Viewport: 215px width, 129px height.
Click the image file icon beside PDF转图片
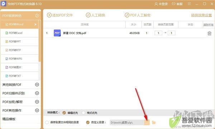(x=6, y=67)
